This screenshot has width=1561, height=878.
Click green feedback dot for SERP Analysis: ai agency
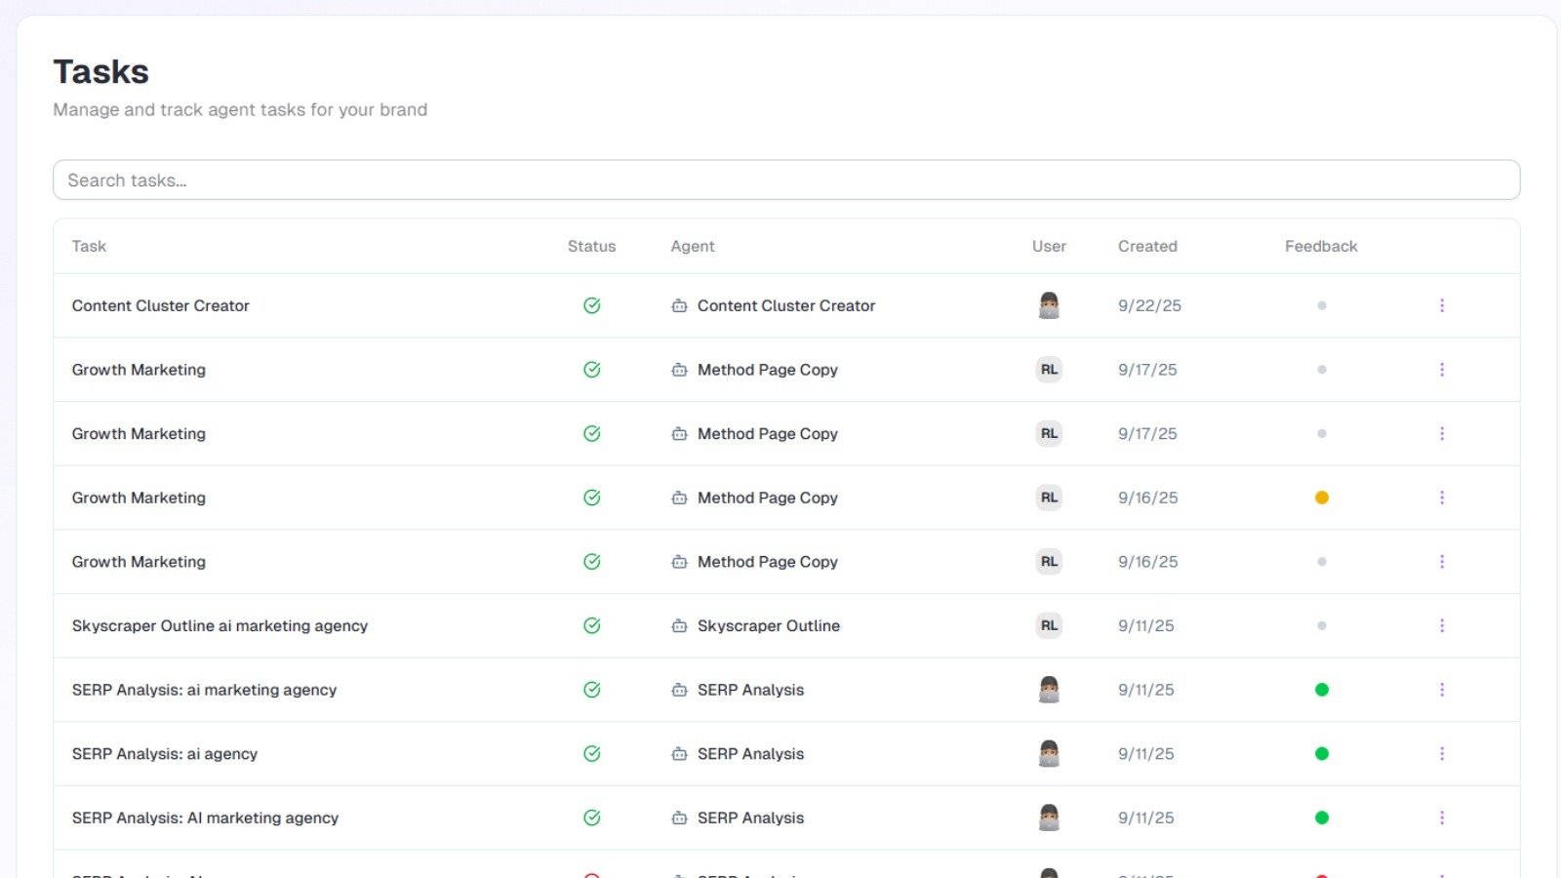click(x=1321, y=754)
